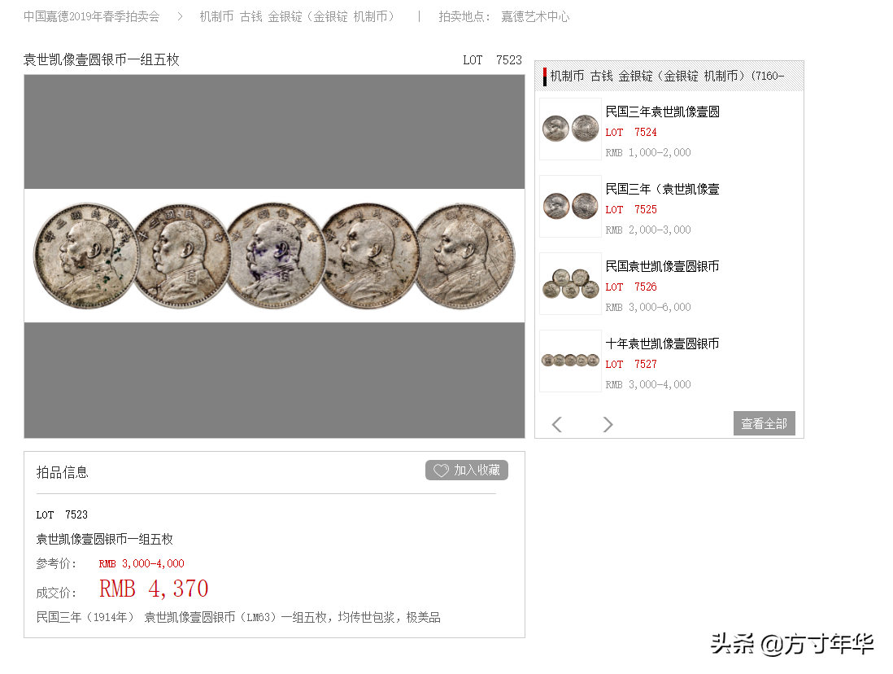Go to previous lots with left arrow

point(557,424)
